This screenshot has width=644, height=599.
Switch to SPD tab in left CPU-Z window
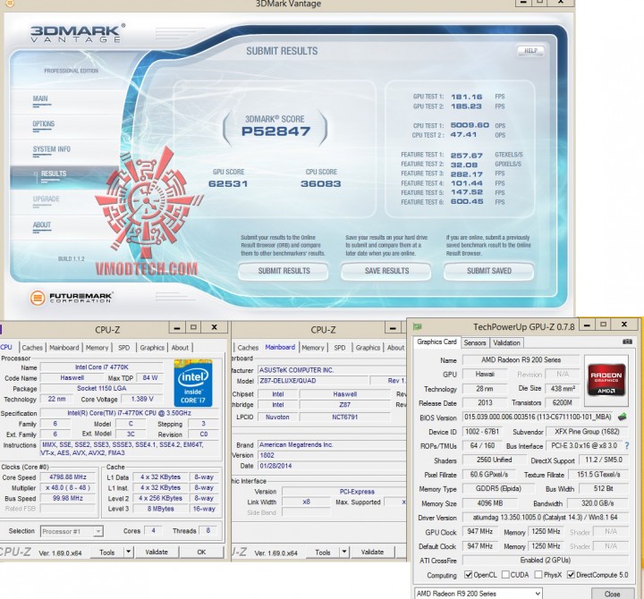(124, 348)
